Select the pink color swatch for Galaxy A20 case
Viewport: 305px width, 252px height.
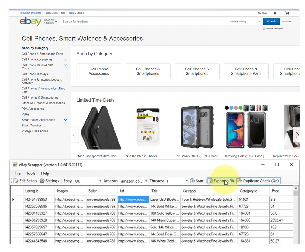[236, 108]
